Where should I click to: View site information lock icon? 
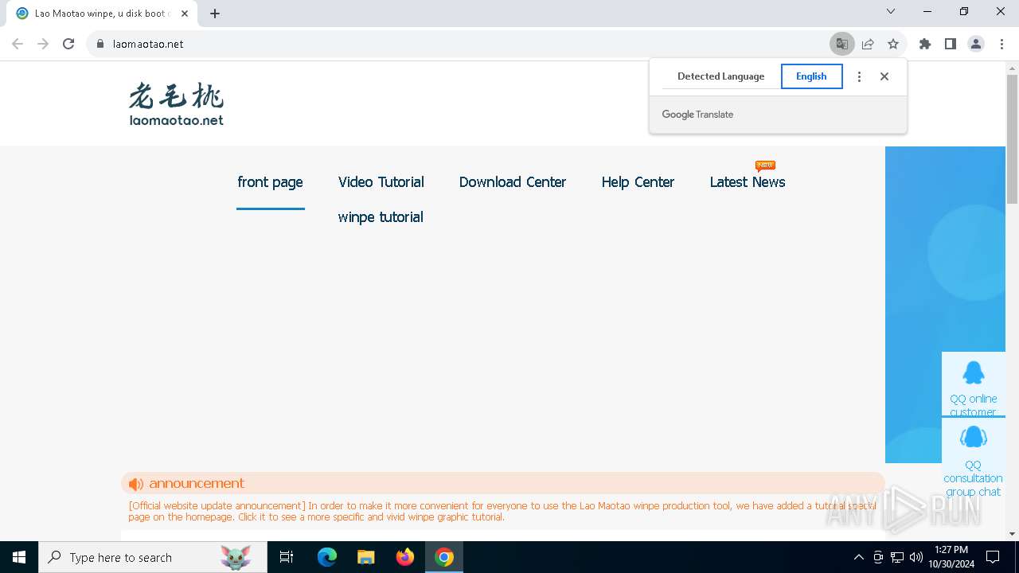tap(100, 44)
